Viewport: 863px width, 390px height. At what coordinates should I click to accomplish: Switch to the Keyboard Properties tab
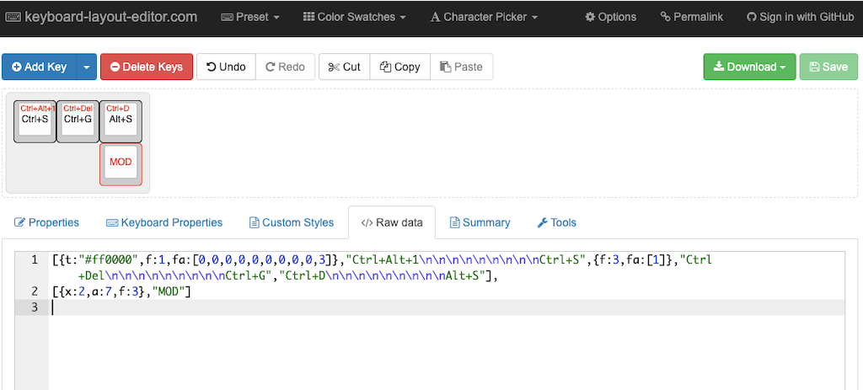[x=164, y=222]
